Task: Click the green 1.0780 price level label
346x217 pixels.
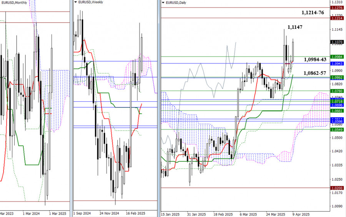Action: [x=337, y=91]
